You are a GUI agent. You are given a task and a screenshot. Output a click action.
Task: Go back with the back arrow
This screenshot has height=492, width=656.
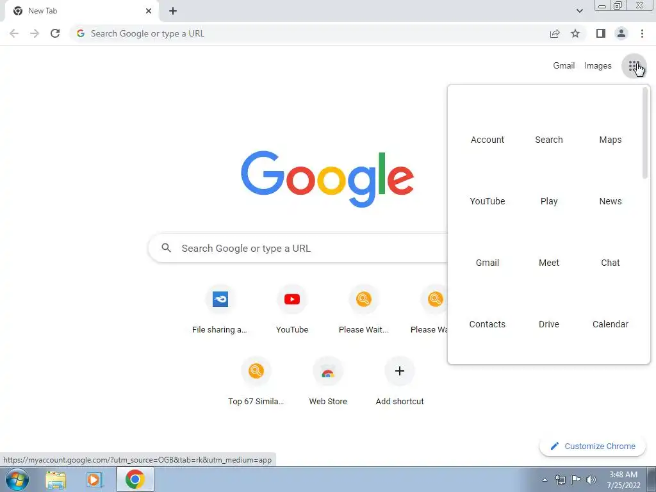pyautogui.click(x=14, y=33)
